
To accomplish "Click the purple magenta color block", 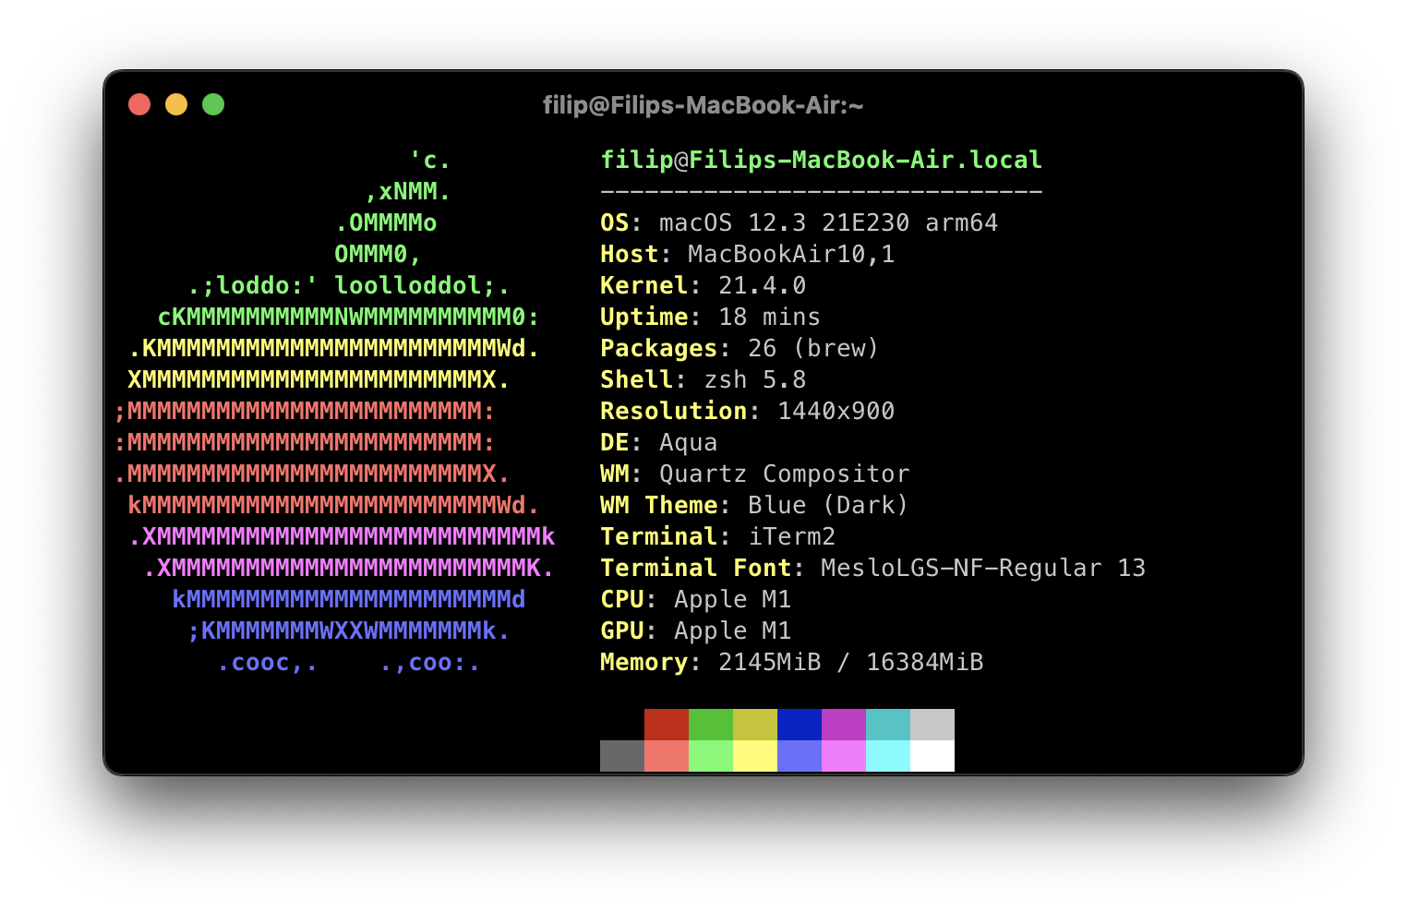I will coord(844,725).
